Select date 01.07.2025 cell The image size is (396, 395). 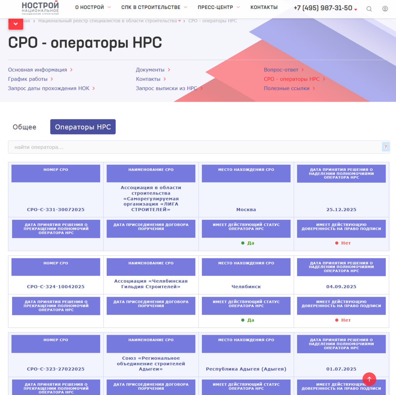(341, 369)
